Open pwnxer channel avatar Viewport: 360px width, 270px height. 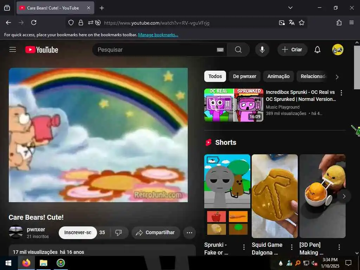[15, 232]
